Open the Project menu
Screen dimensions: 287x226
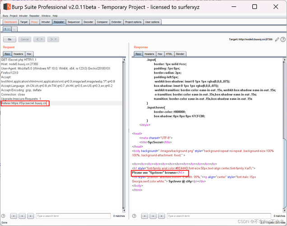14,16
